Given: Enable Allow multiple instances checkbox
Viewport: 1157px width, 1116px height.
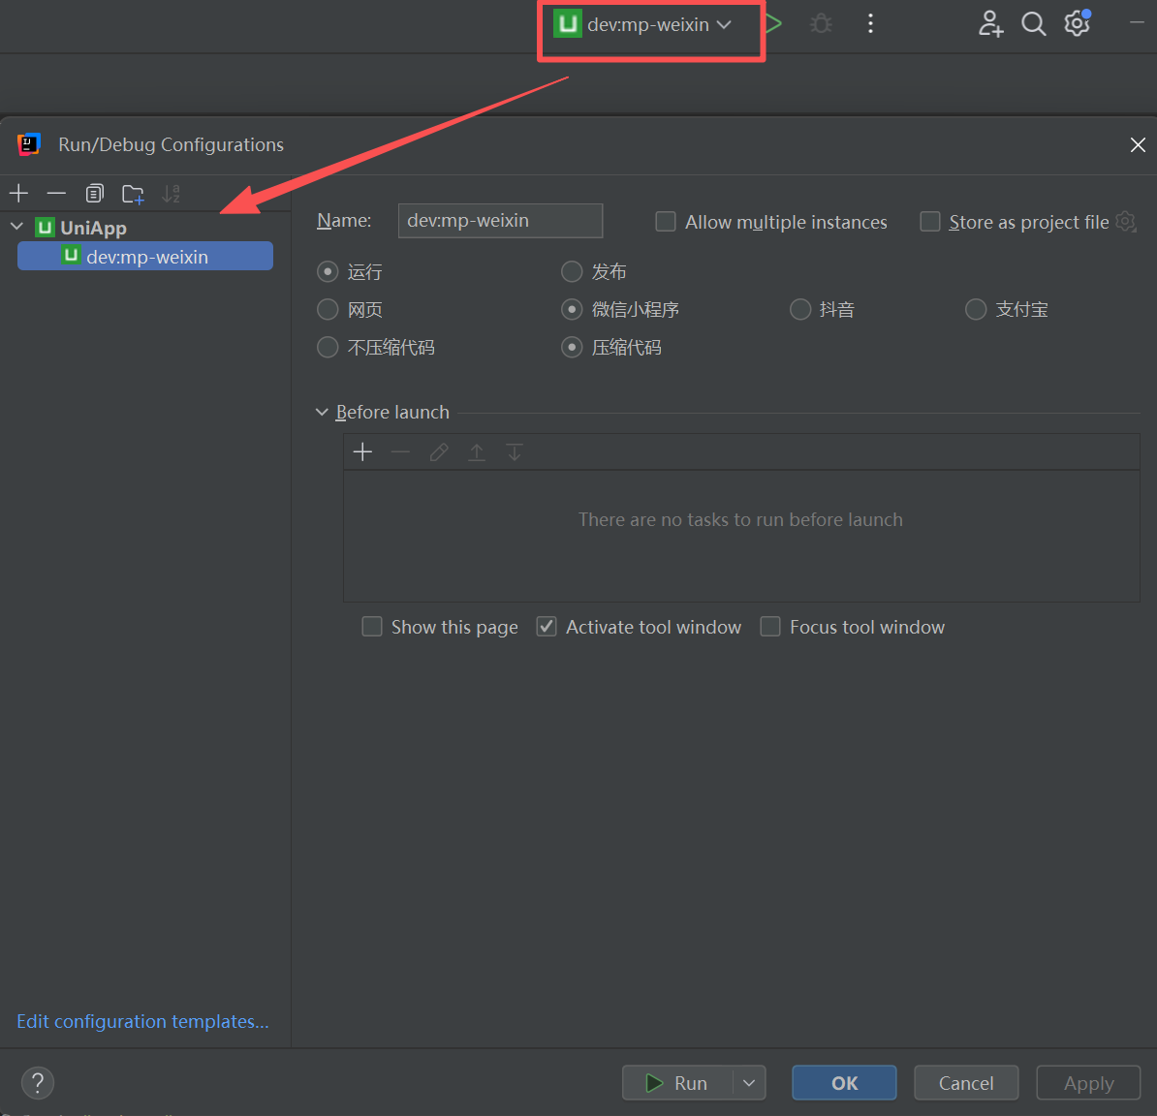Looking at the screenshot, I should 666,221.
